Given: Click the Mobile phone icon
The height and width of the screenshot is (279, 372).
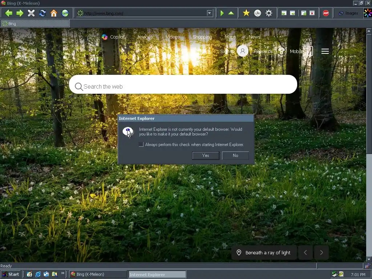Looking at the screenshot, I should click(310, 51).
